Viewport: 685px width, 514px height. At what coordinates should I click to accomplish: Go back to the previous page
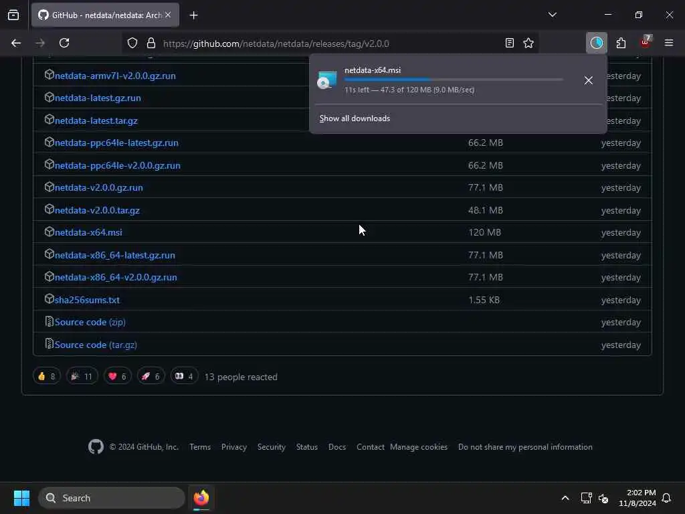[16, 43]
